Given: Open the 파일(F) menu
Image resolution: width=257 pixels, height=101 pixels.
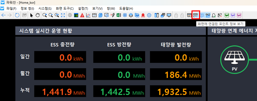Looking at the screenshot, I should pos(11,8).
